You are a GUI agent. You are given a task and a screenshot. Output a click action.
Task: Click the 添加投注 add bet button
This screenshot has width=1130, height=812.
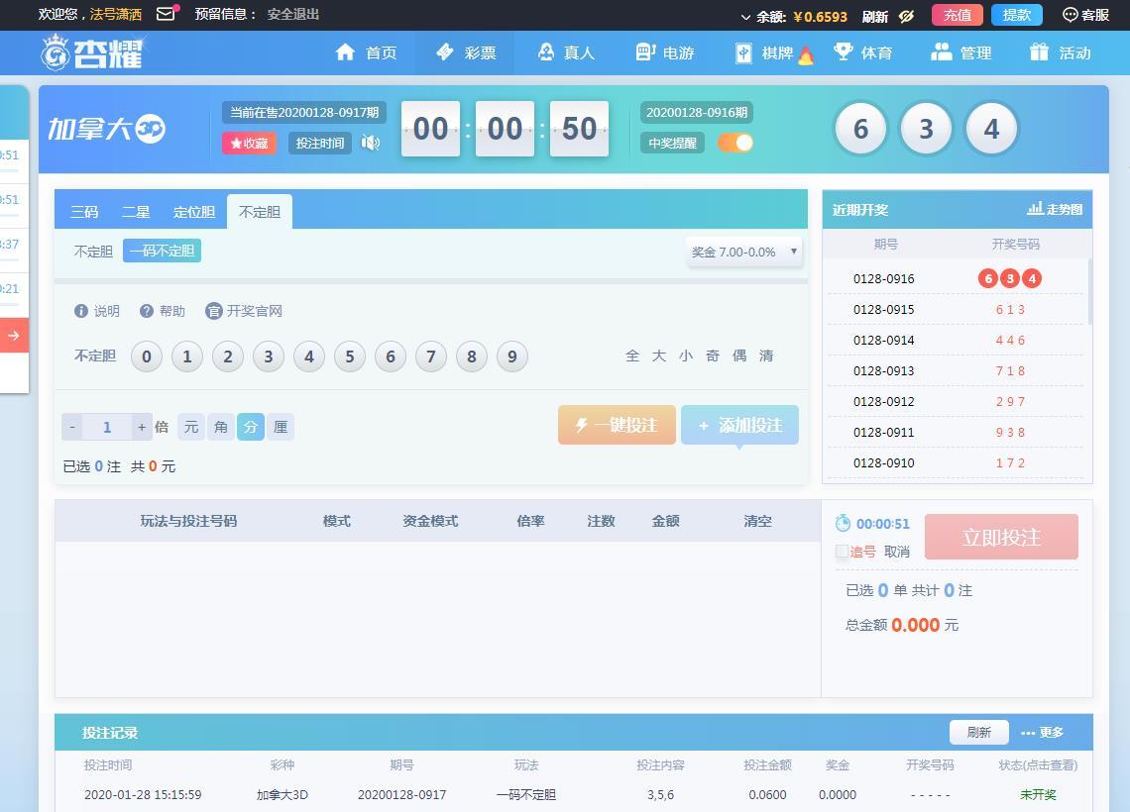point(740,425)
